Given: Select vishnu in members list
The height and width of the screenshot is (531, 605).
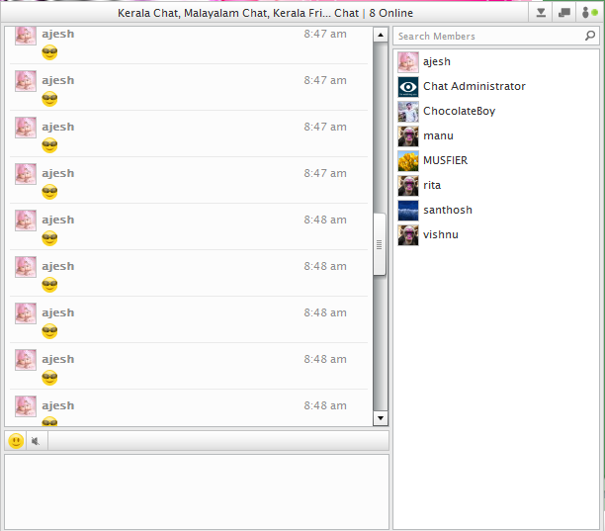Looking at the screenshot, I should pos(496,234).
